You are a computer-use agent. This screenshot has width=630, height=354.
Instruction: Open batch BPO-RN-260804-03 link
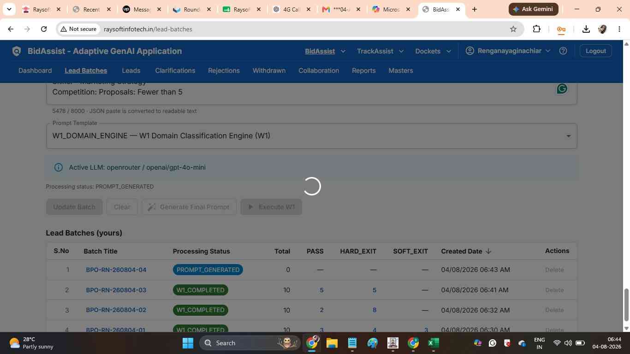tap(116, 290)
